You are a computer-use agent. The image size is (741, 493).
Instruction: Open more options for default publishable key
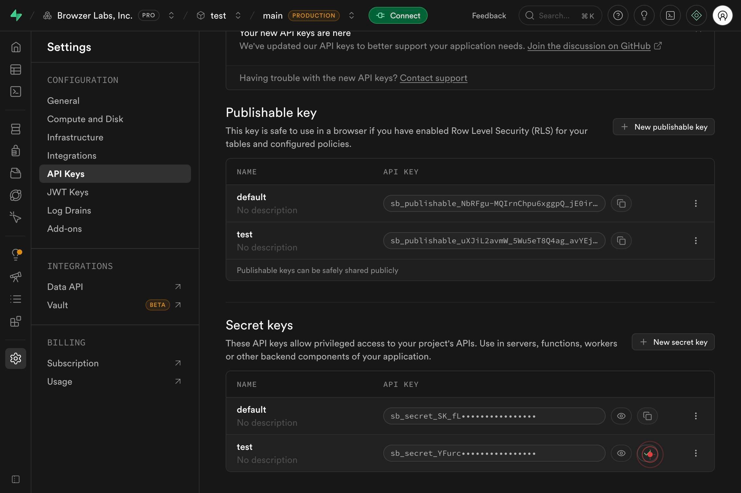[696, 203]
